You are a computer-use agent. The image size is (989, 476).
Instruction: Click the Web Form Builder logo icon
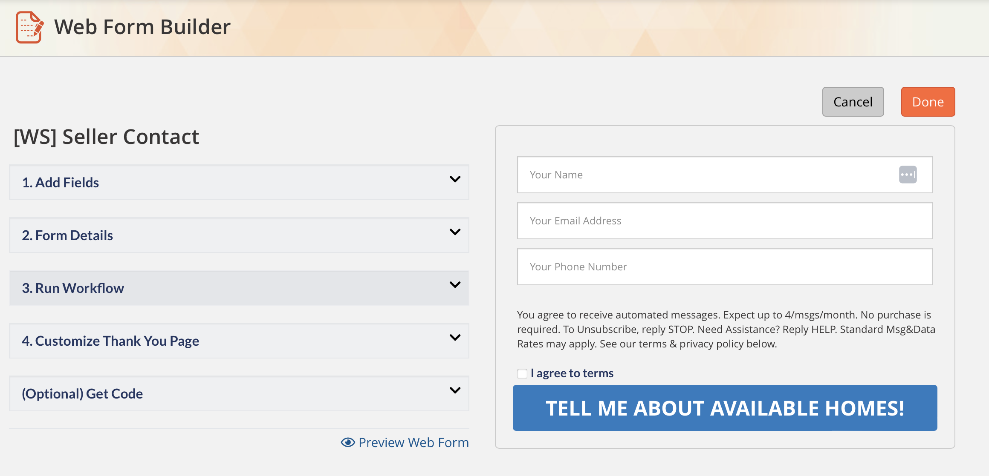point(29,27)
